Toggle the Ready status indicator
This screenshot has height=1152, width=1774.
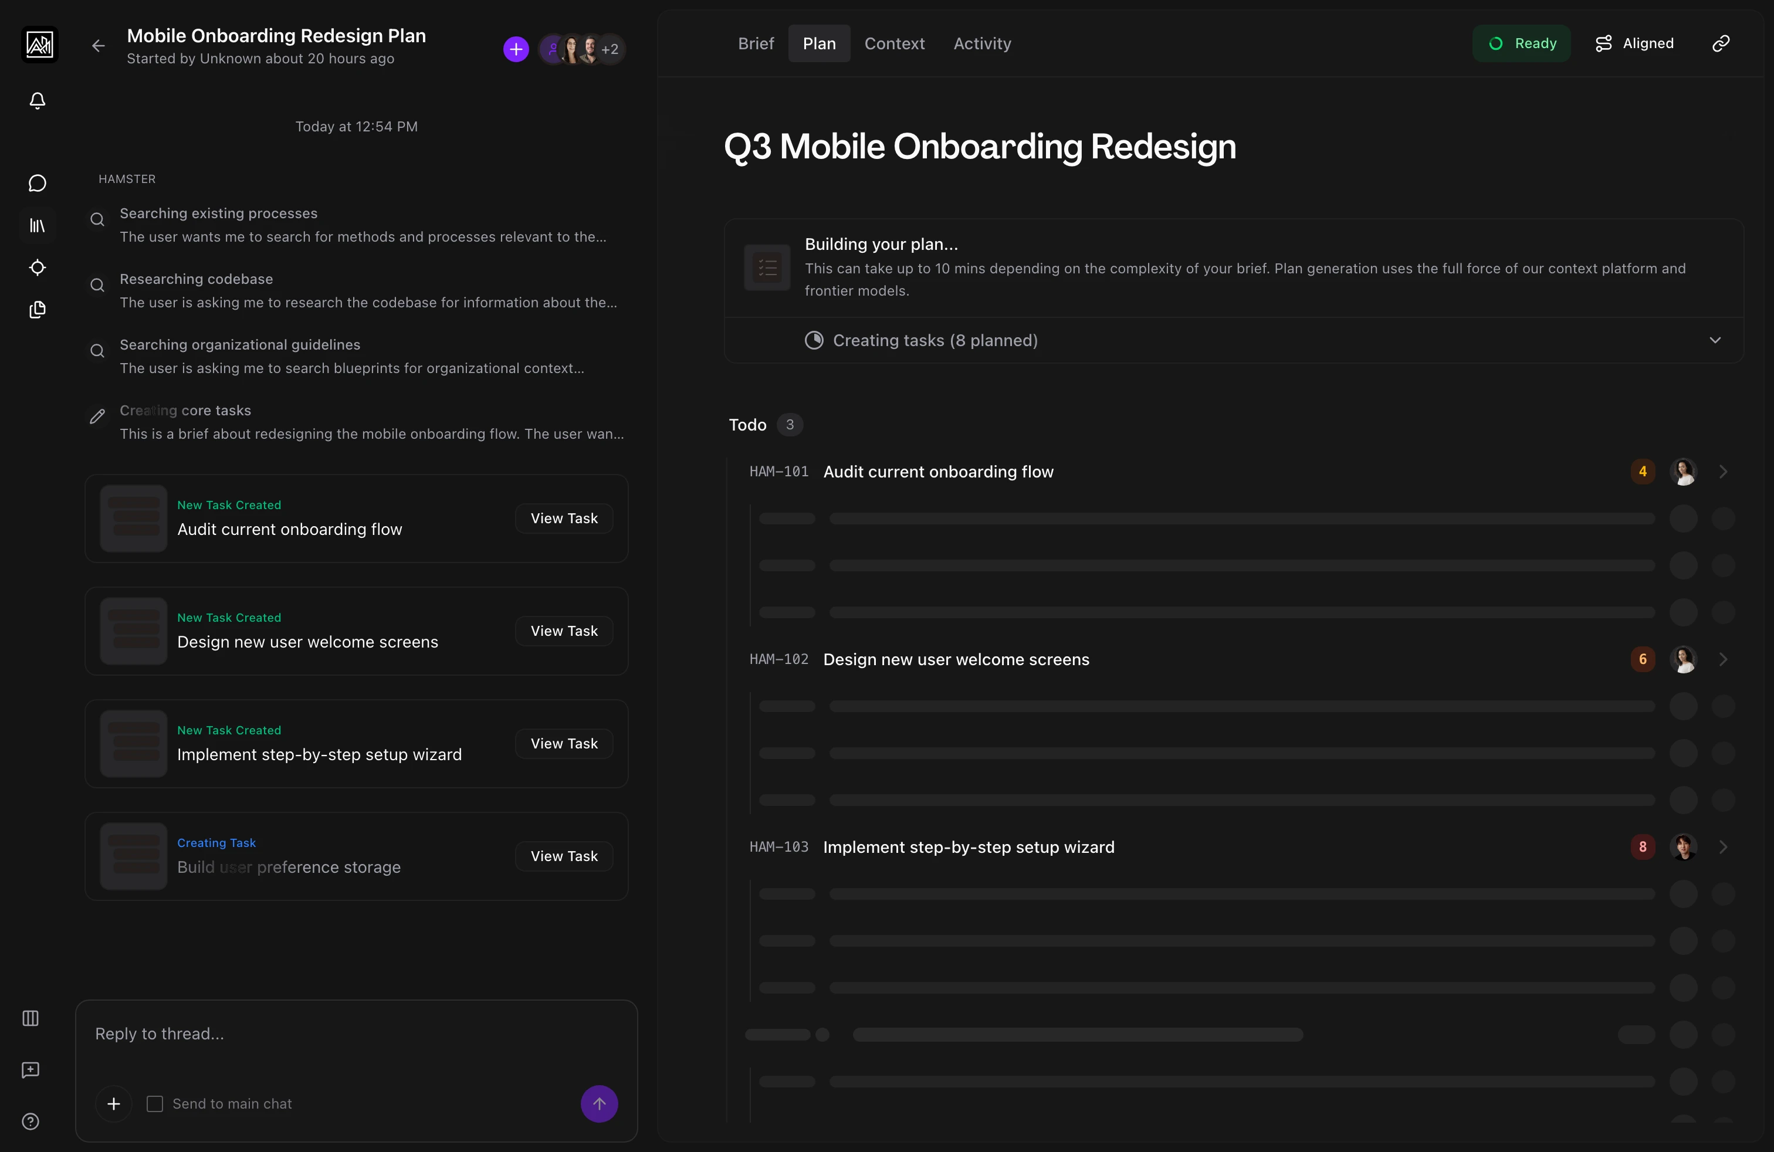tap(1521, 43)
